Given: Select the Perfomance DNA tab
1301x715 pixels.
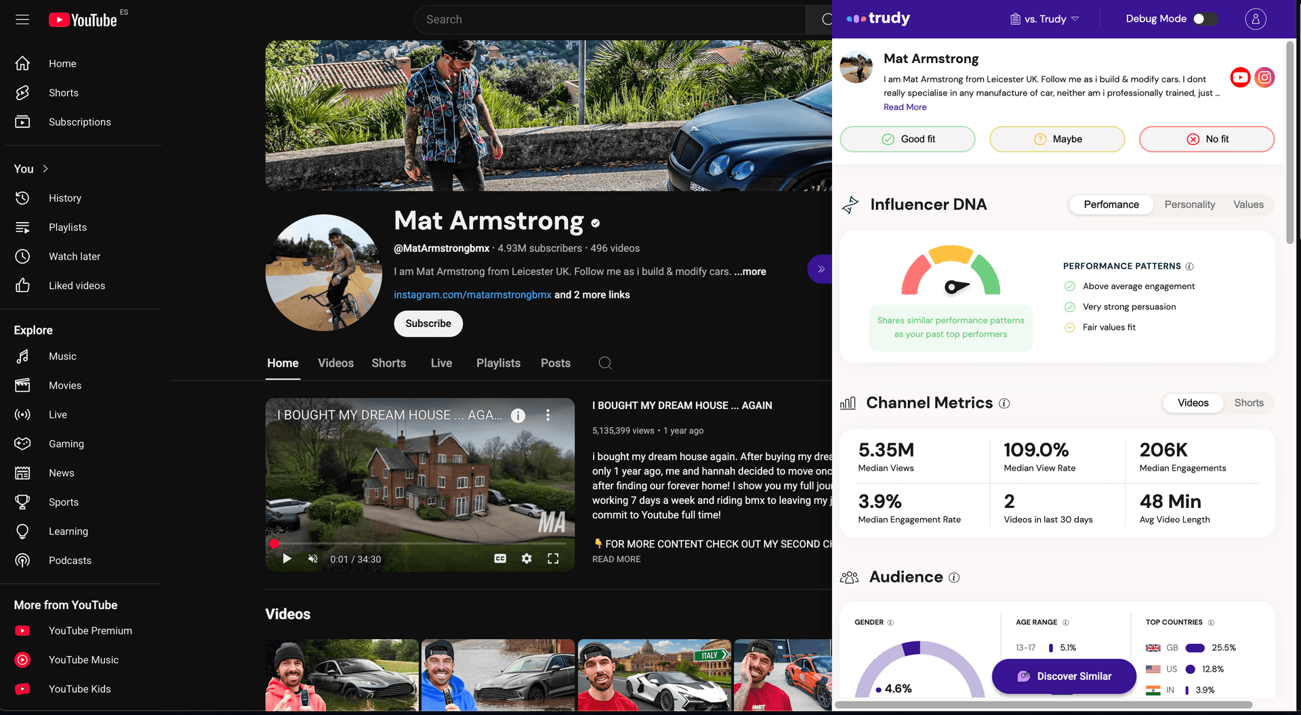Looking at the screenshot, I should pos(1111,204).
